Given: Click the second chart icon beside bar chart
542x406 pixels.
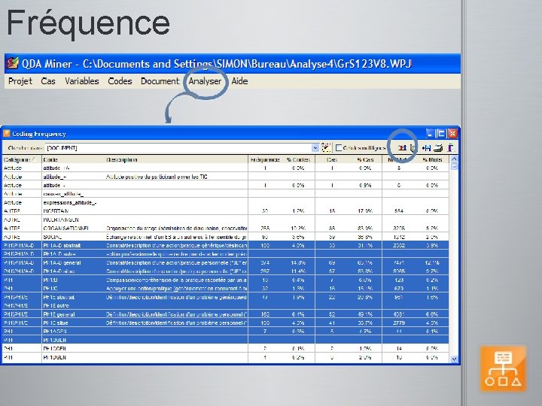Looking at the screenshot, I should click(413, 148).
